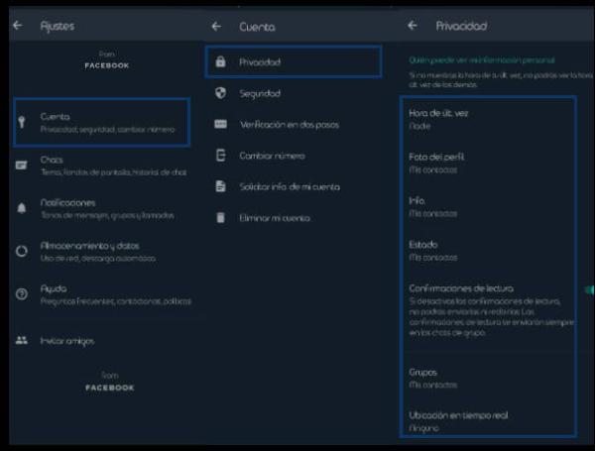Open Privacidad in the Cuenta screen
Screen dimensions: 595x451
(294, 61)
